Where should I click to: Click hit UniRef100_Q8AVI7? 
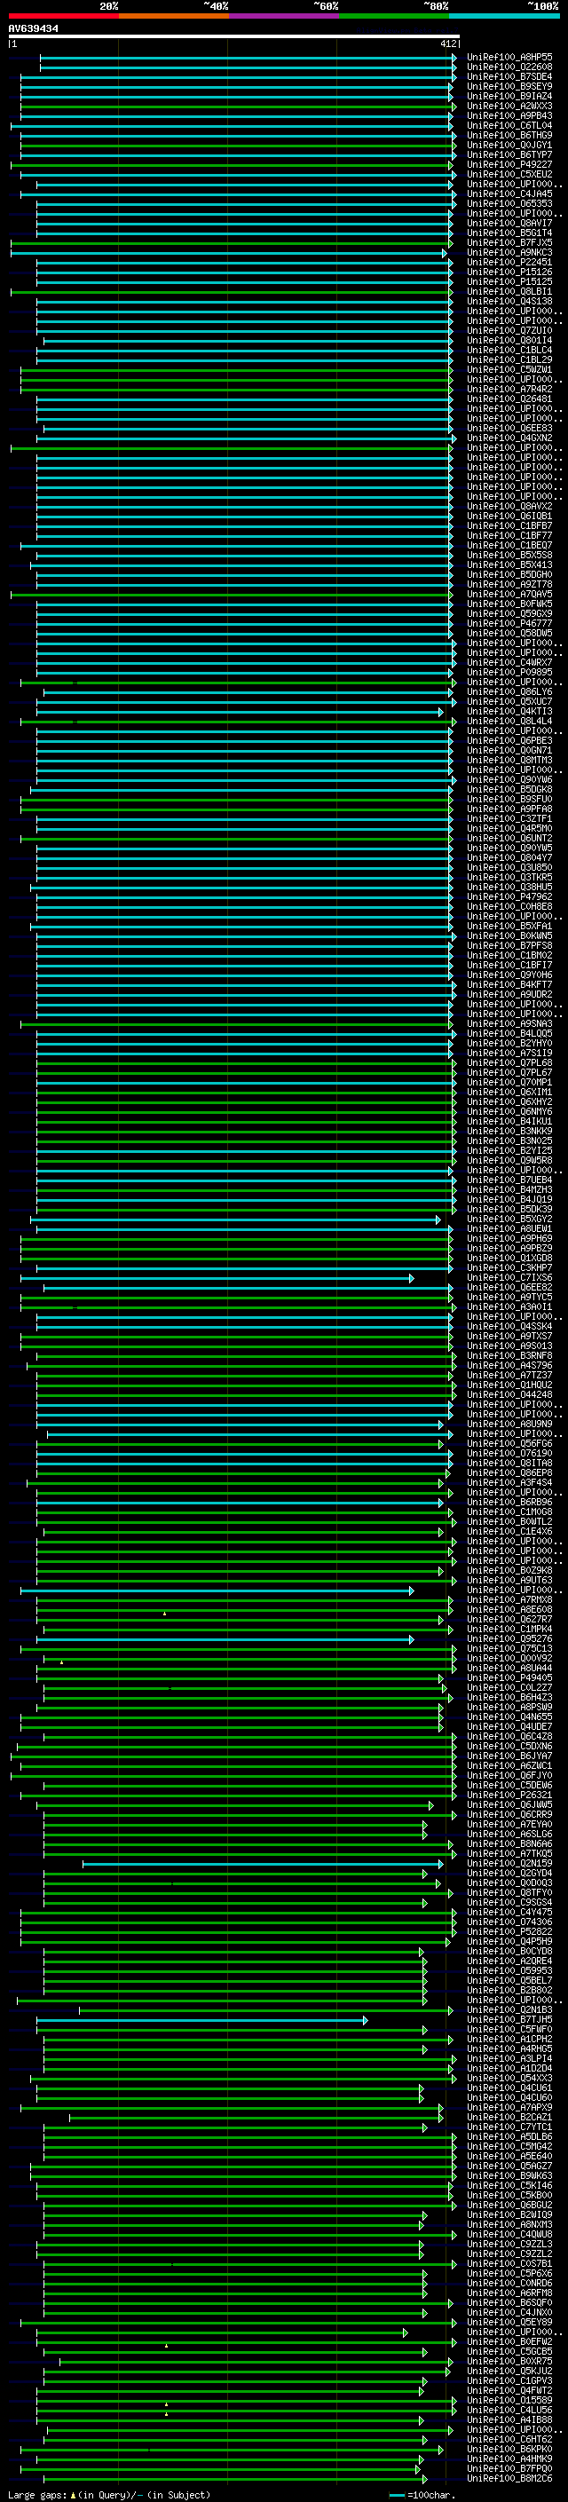[x=509, y=224]
